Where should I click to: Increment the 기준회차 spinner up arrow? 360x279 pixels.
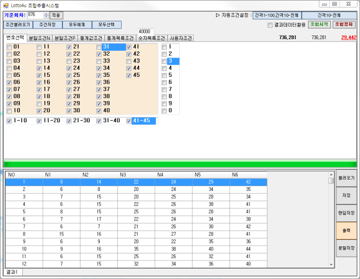point(46,14)
